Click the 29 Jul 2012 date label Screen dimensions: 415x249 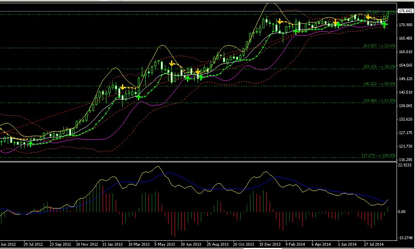pos(33,244)
